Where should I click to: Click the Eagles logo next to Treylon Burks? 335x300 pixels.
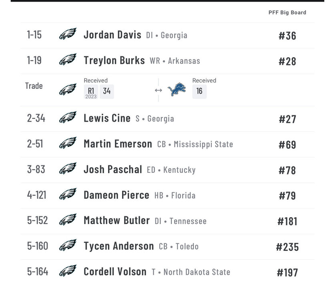(68, 60)
